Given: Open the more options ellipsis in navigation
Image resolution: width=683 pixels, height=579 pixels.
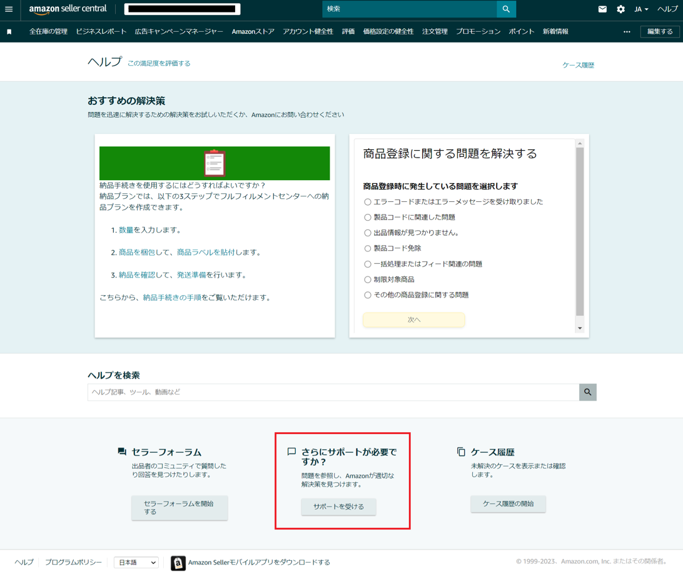Looking at the screenshot, I should 627,32.
